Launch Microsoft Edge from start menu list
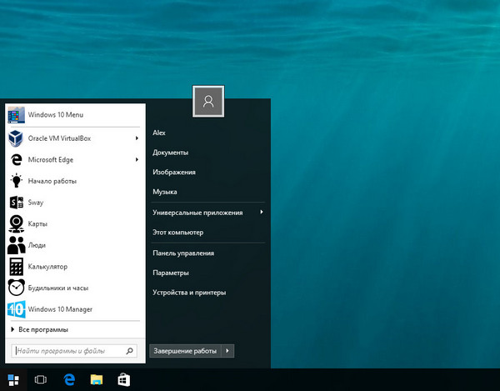This screenshot has width=500, height=391. point(16,158)
